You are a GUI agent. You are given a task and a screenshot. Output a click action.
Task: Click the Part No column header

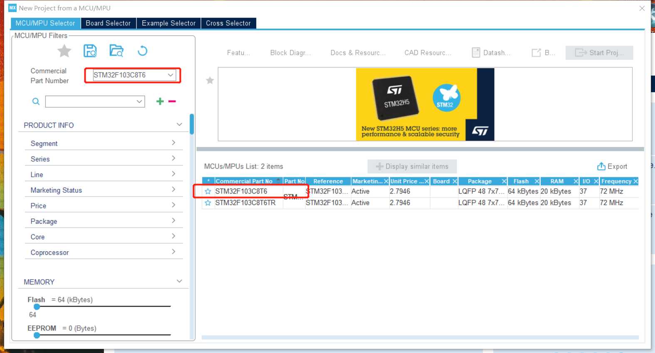pos(294,181)
